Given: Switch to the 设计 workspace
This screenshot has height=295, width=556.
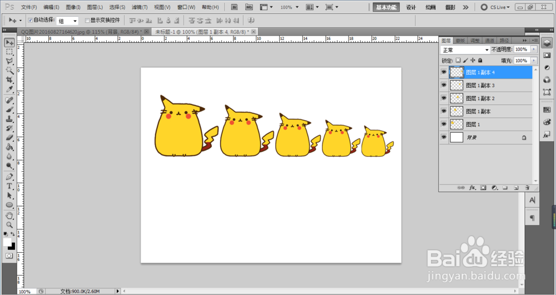Looking at the screenshot, I should [x=411, y=7].
